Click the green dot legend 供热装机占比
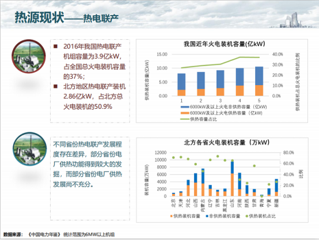The image size is (319, 240). 247,216
